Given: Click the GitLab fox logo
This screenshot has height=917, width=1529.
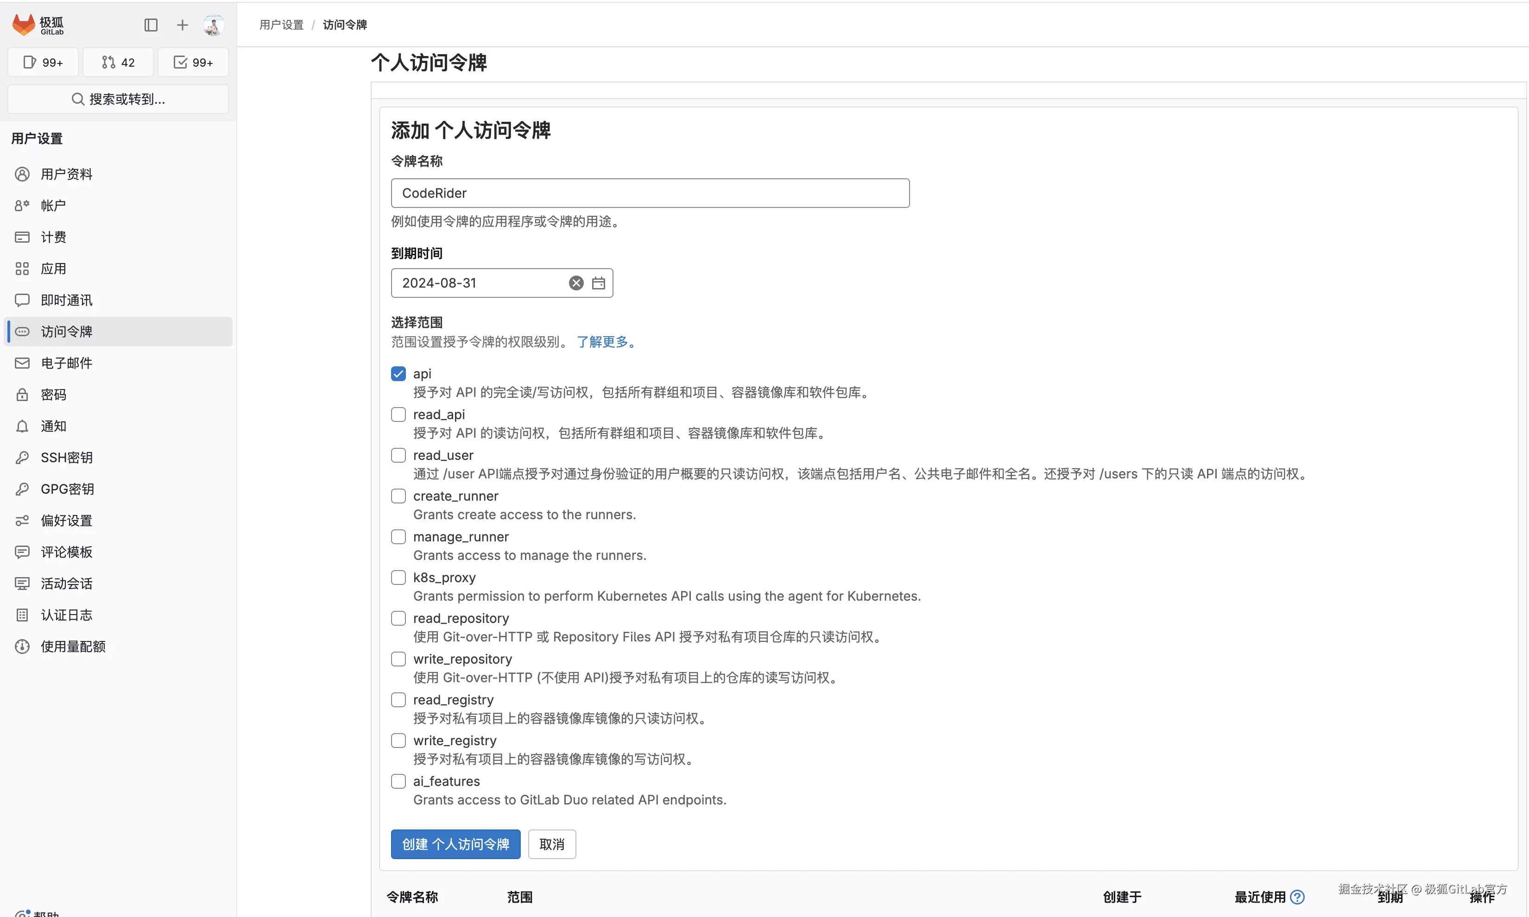Looking at the screenshot, I should [x=24, y=25].
